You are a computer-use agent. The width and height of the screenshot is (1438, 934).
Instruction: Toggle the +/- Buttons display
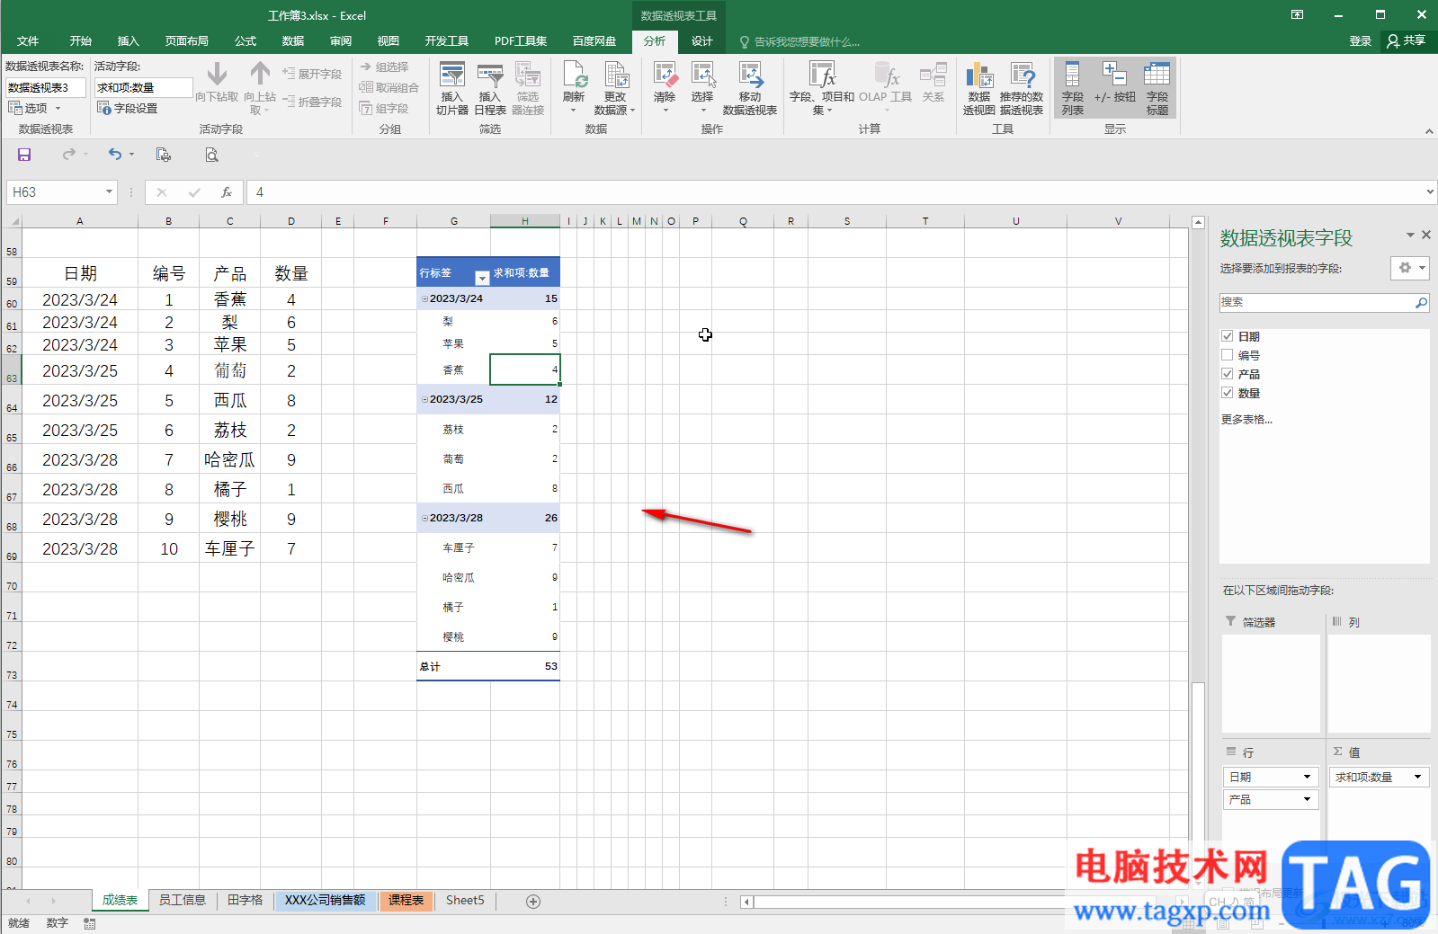pyautogui.click(x=1115, y=83)
